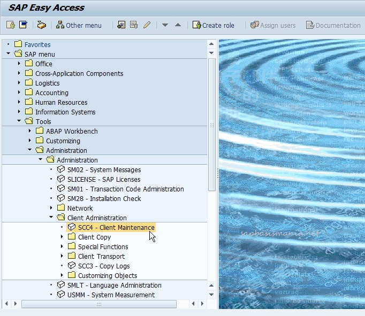
Task: Select SM02 - System Messages transaction
Action: click(x=104, y=169)
